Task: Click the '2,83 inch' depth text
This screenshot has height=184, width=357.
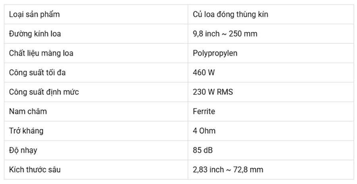Action: click(208, 170)
